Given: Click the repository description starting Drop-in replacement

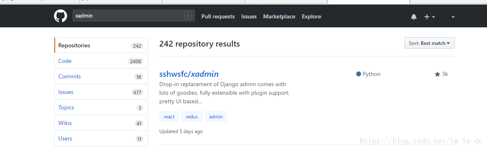Looking at the screenshot, I should coord(224,93).
